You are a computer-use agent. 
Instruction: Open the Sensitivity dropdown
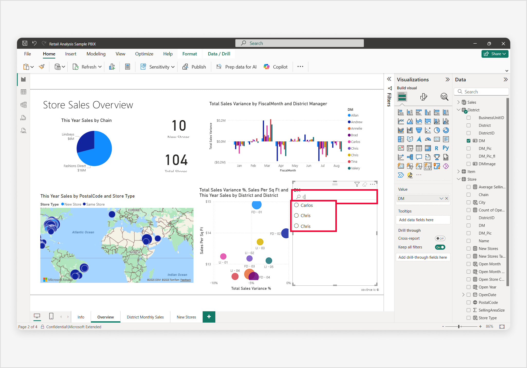point(158,67)
